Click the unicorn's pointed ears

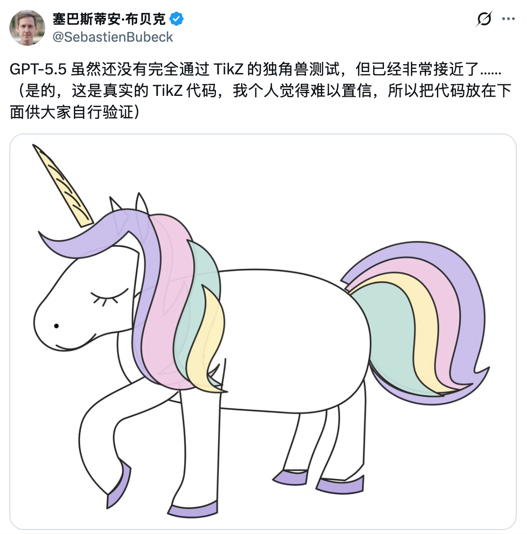(130, 202)
